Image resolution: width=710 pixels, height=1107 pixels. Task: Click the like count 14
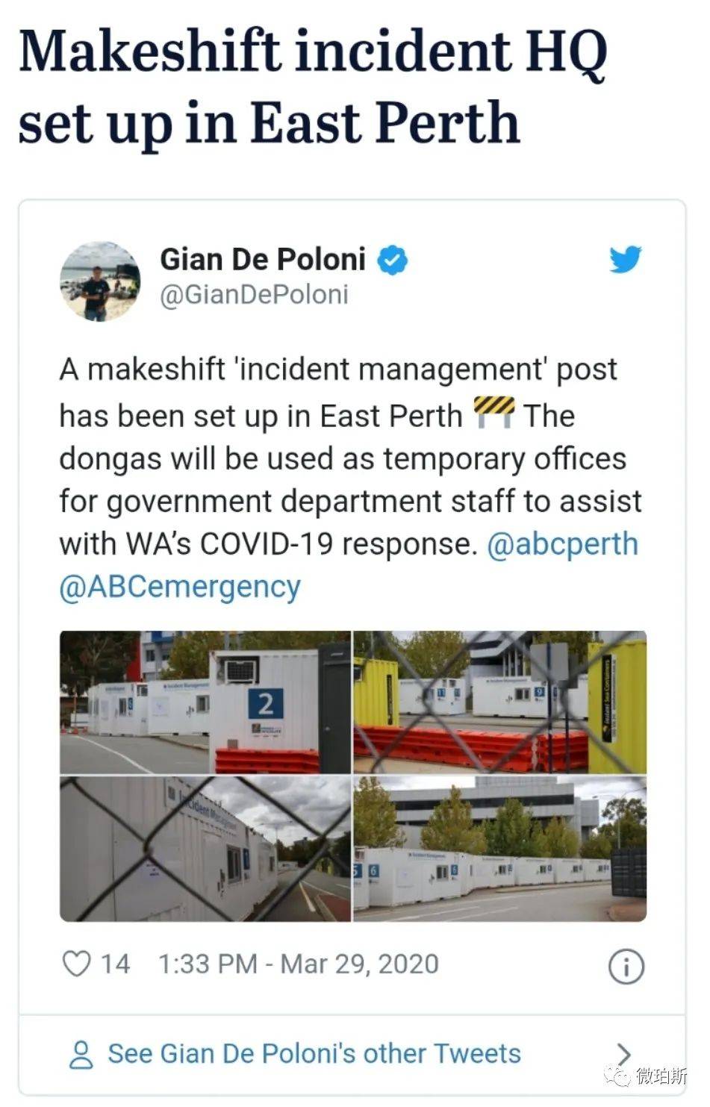(115, 964)
